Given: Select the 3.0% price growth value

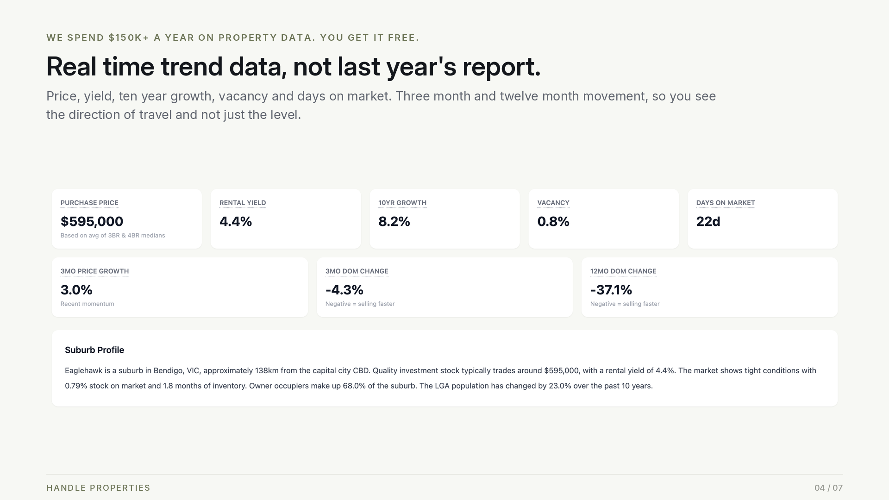Looking at the screenshot, I should tap(76, 290).
